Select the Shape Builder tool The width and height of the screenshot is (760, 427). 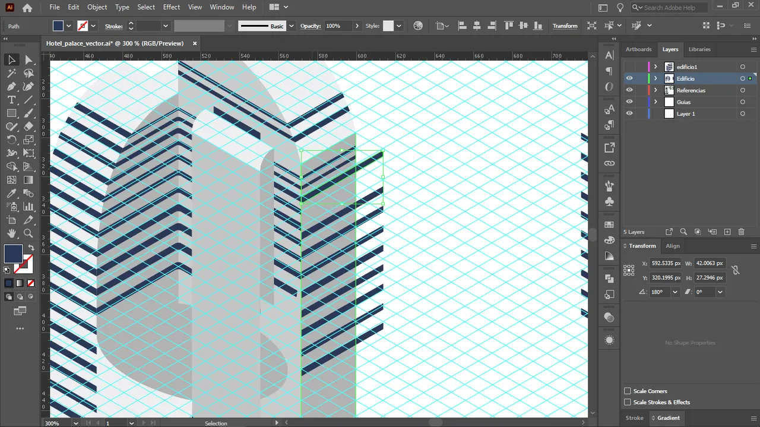(11, 167)
